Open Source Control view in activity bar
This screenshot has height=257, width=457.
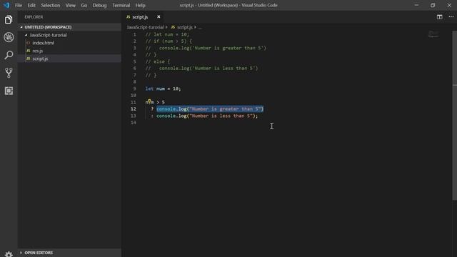pos(9,73)
